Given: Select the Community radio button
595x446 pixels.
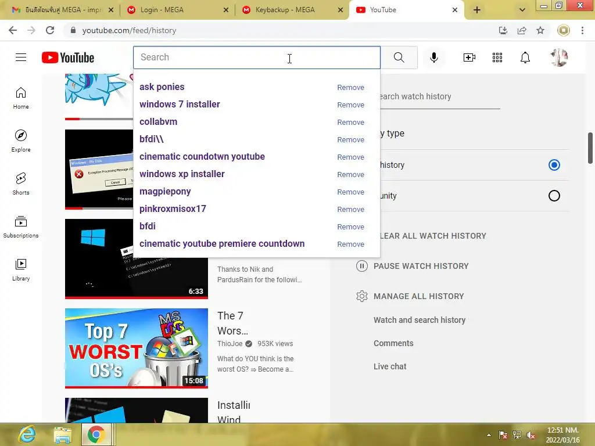Looking at the screenshot, I should coord(554,196).
